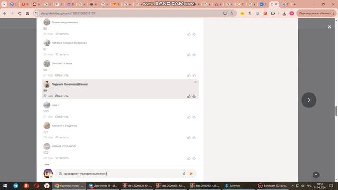Open the bold author name of highlighted comment 99

click(69, 84)
